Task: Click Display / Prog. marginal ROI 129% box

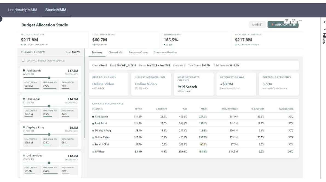Action: pos(50,141)
